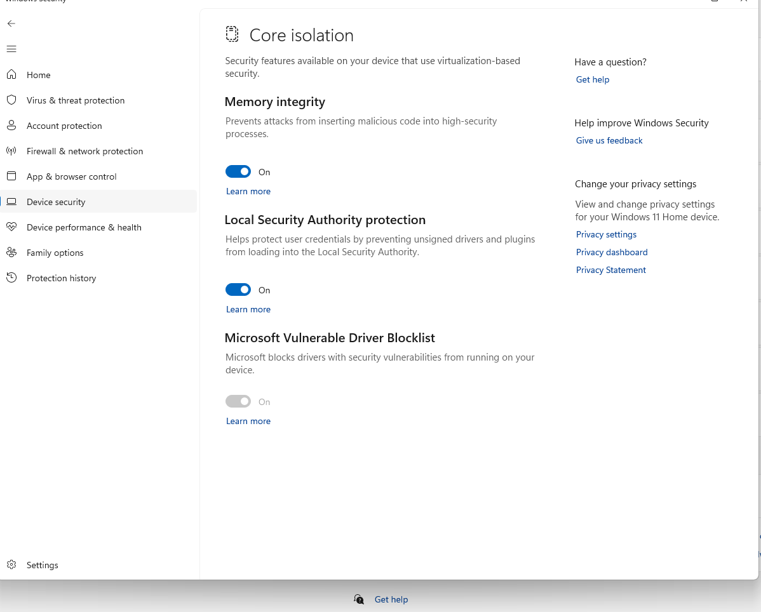Open Learn more under Memory integrity
This screenshot has height=612, width=761.
[248, 191]
